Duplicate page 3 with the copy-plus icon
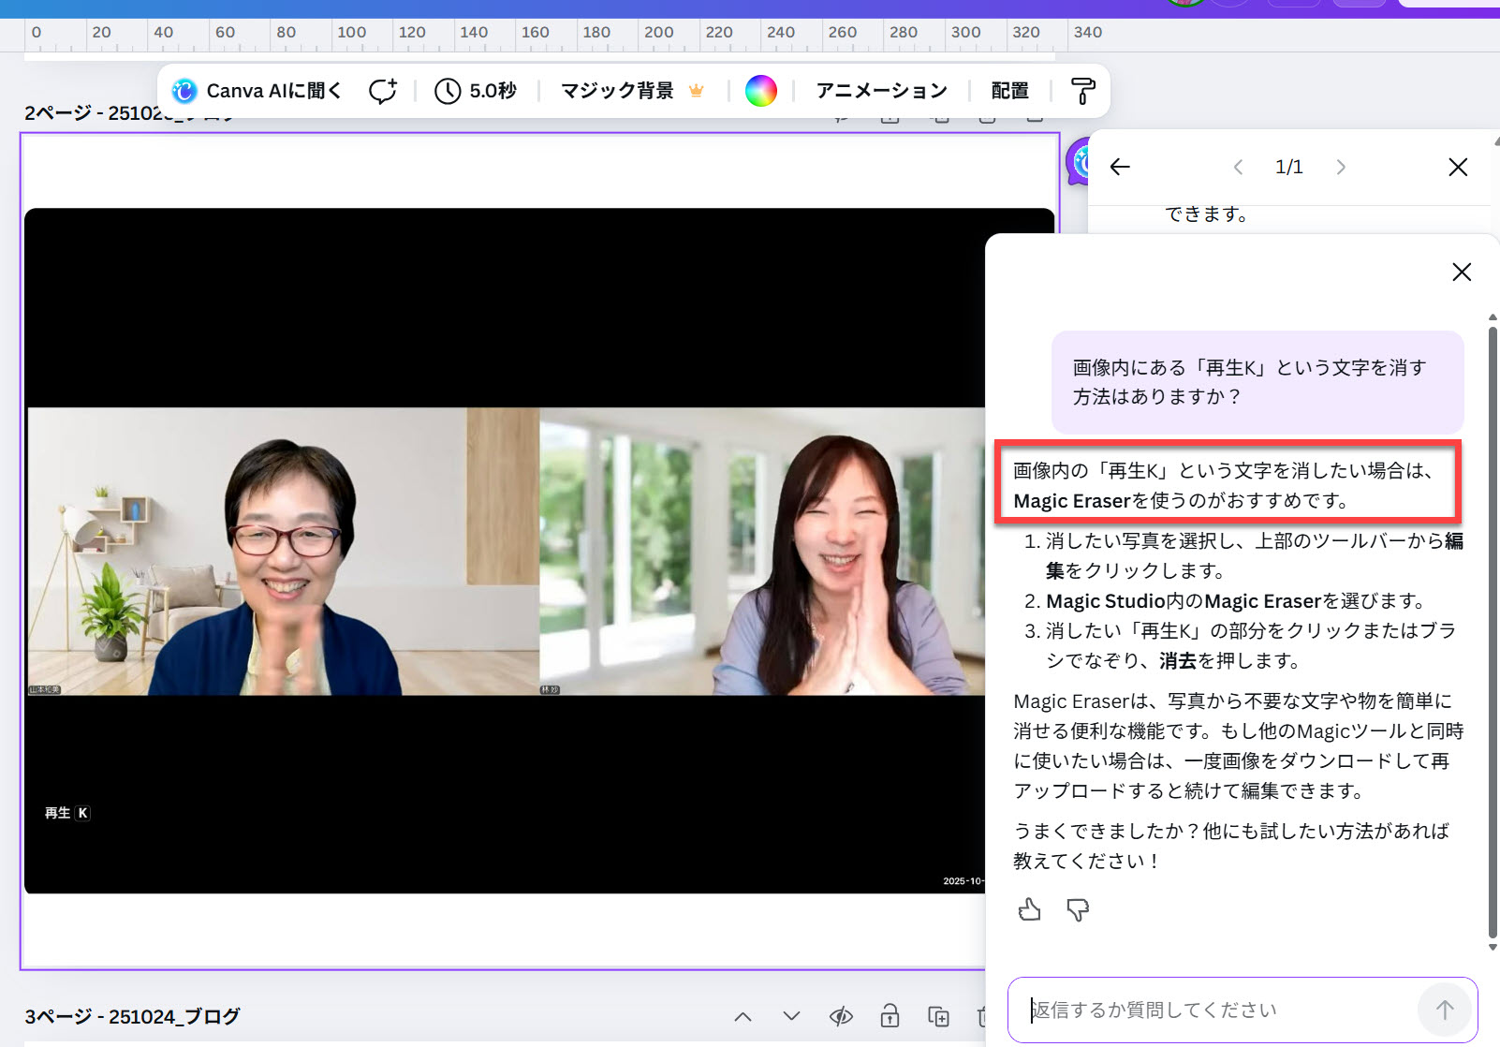This screenshot has height=1047, width=1500. [938, 1016]
